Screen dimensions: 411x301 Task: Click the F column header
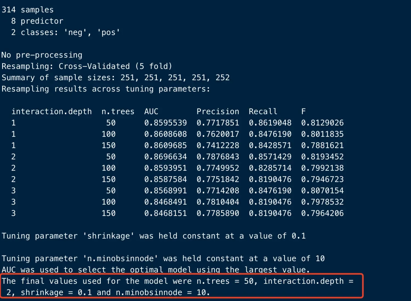tap(303, 111)
